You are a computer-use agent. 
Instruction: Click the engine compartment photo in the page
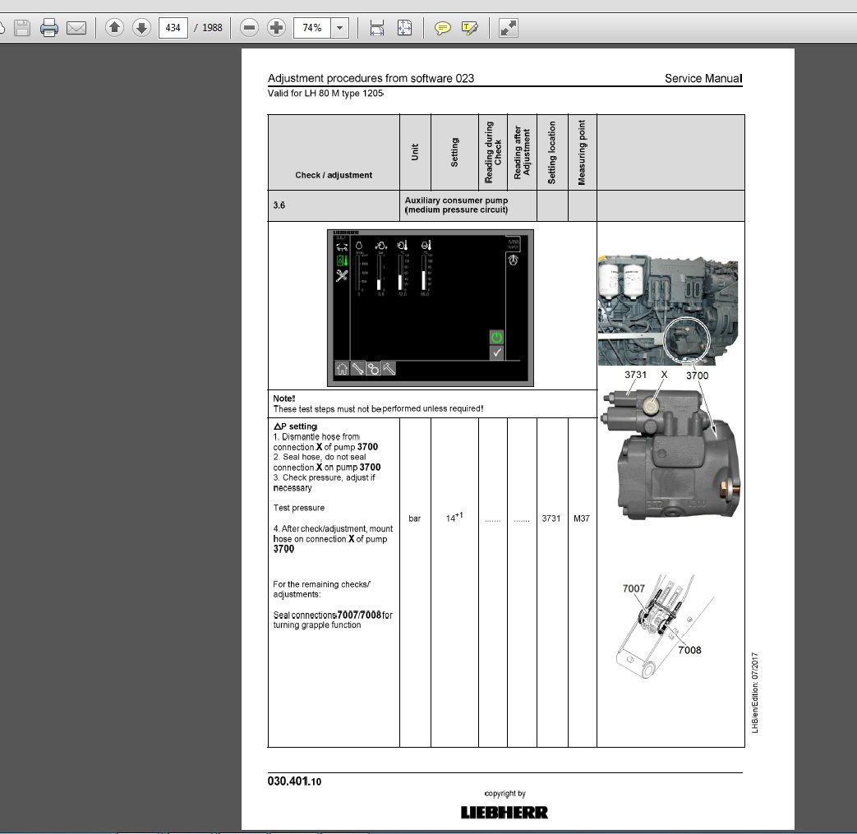coord(668,309)
